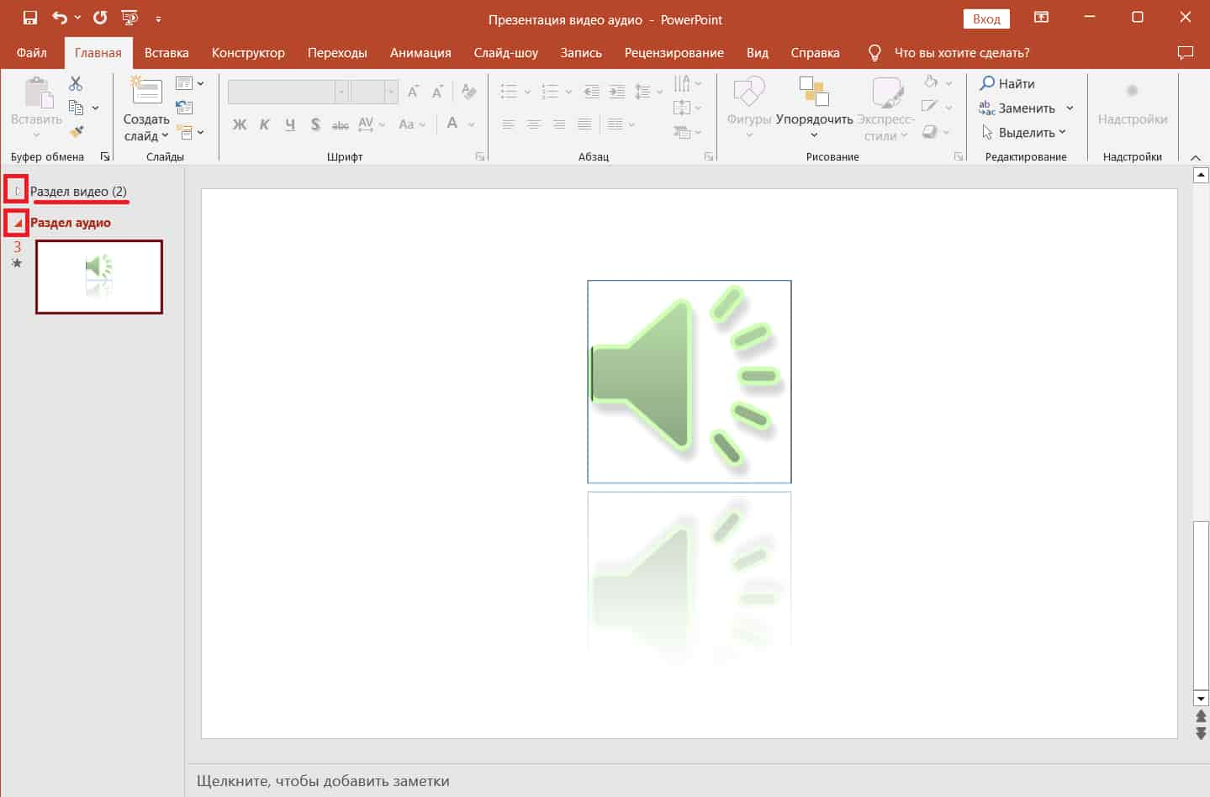Open Change Case Aa dropdown
This screenshot has width=1210, height=797.
click(412, 124)
